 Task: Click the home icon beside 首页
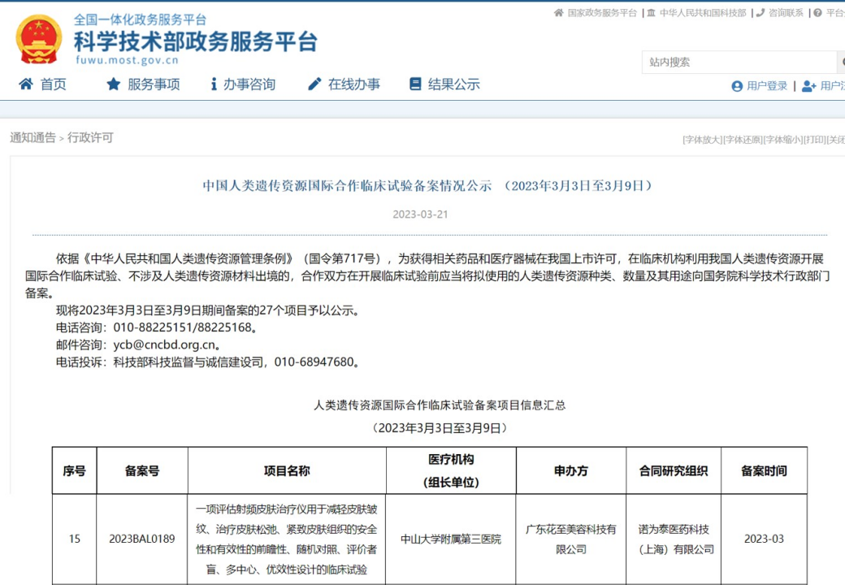pyautogui.click(x=26, y=84)
